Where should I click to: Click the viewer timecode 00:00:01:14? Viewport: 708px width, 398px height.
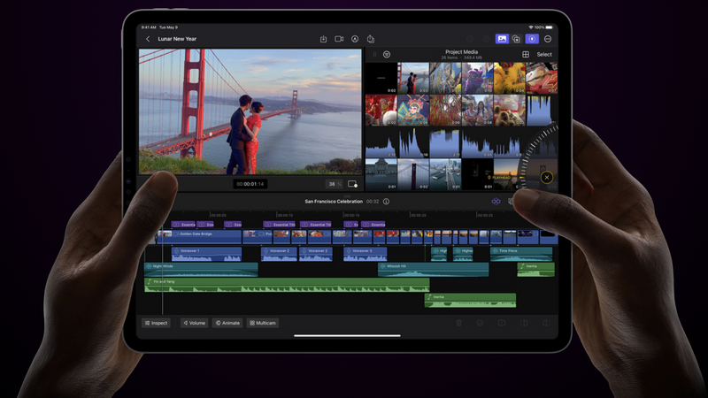coord(250,184)
